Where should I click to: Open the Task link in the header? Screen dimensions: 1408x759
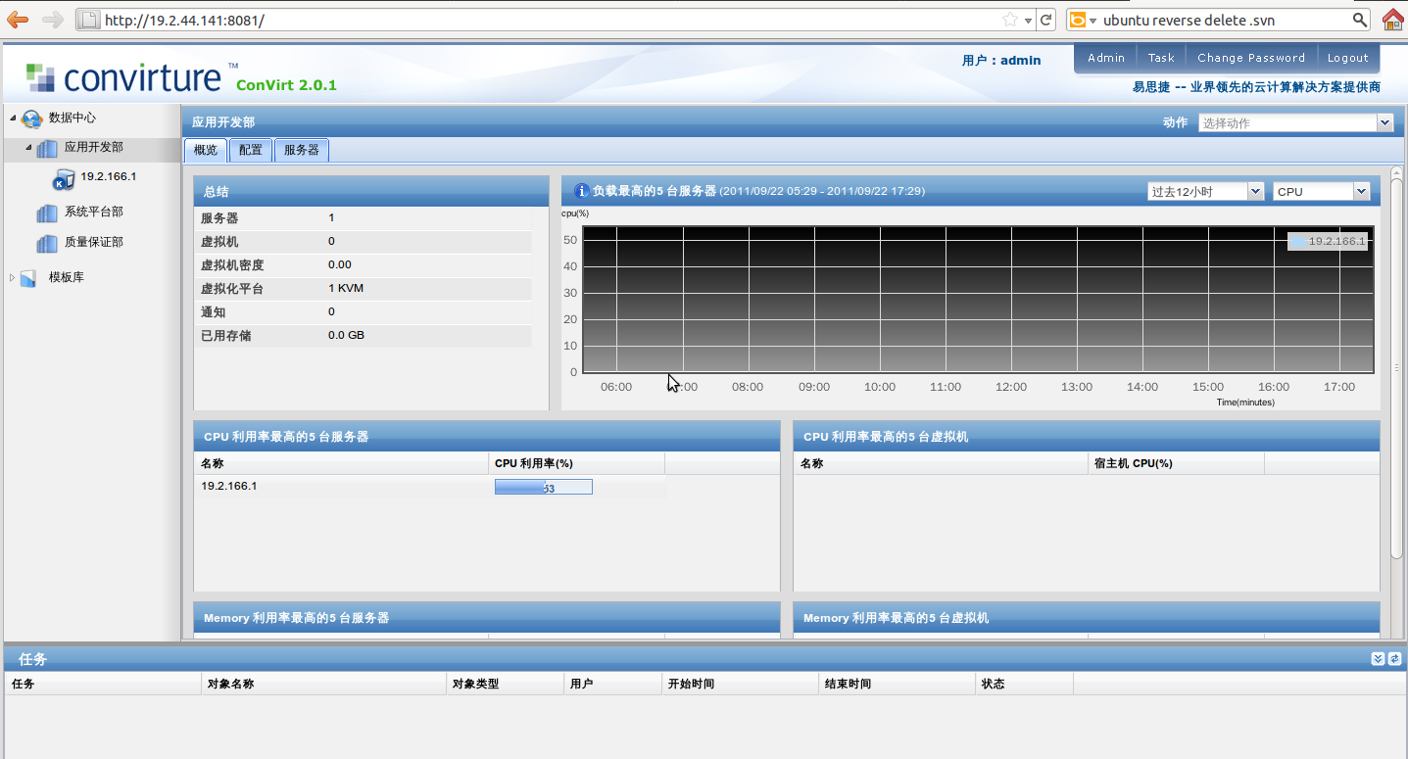pyautogui.click(x=1161, y=58)
